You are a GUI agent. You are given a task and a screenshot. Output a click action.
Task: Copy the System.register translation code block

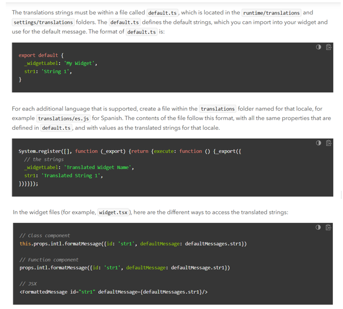coord(328,143)
